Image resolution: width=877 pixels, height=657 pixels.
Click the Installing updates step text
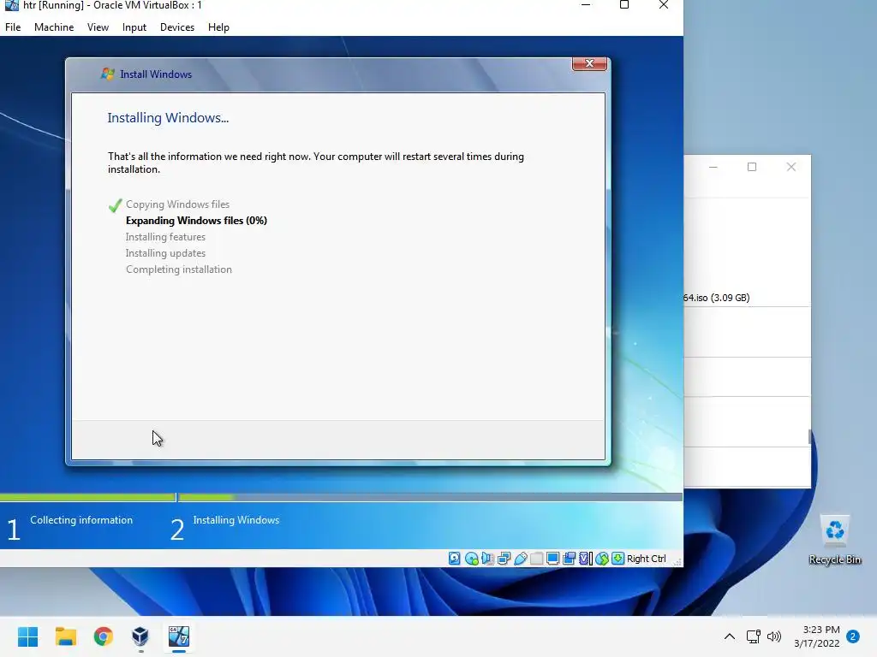pyautogui.click(x=165, y=253)
